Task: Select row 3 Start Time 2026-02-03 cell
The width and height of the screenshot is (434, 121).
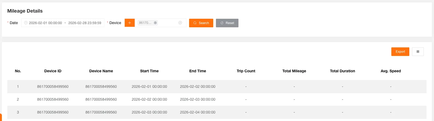Action: pos(149,112)
